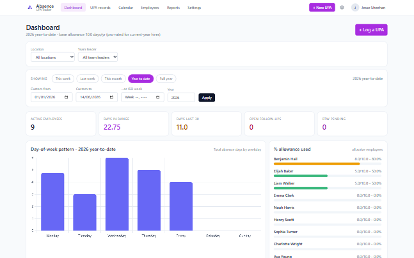Click the name Henry Scott
The width and height of the screenshot is (414, 258).
click(284, 220)
